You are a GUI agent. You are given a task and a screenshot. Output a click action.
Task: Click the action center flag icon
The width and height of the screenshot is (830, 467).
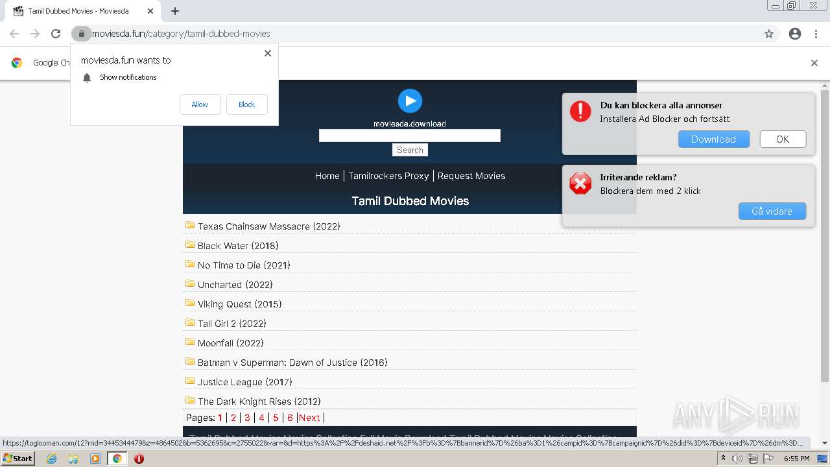(x=768, y=459)
